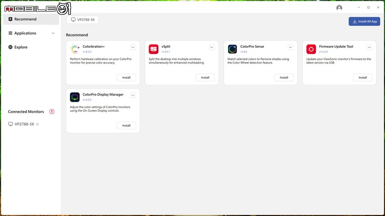Minimize the application window
385x216 pixels.
[x=359, y=7]
